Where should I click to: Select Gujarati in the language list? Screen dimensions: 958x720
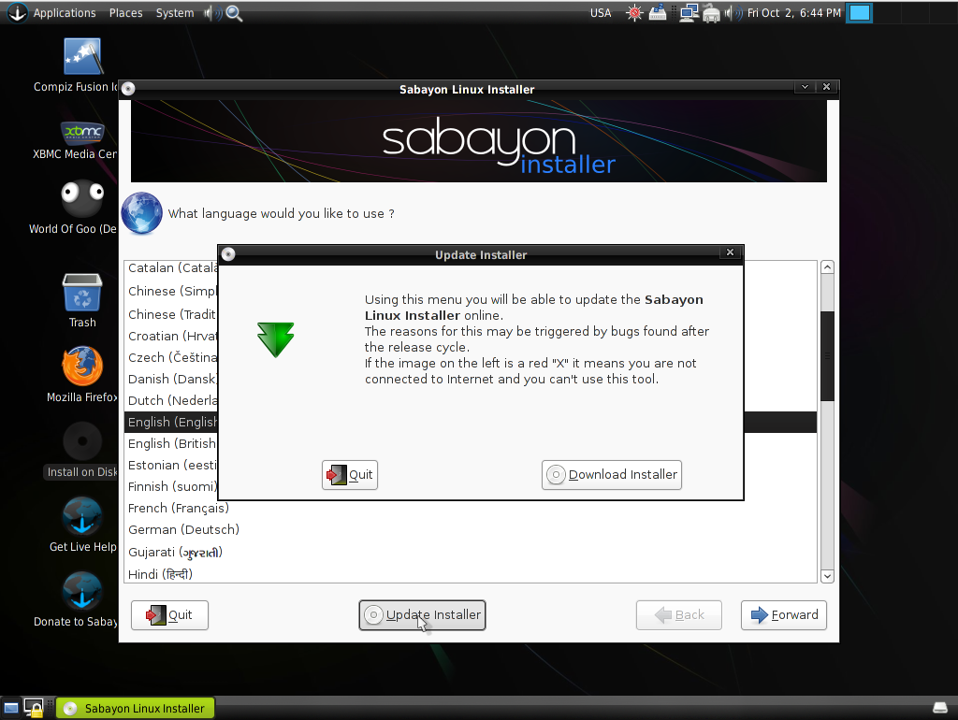click(x=471, y=552)
